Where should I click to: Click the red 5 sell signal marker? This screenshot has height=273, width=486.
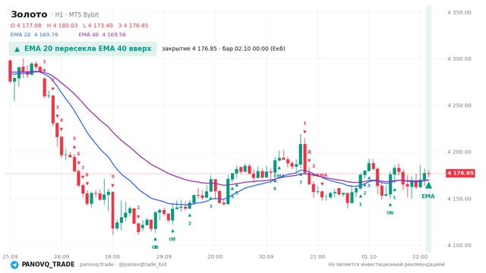point(74,138)
